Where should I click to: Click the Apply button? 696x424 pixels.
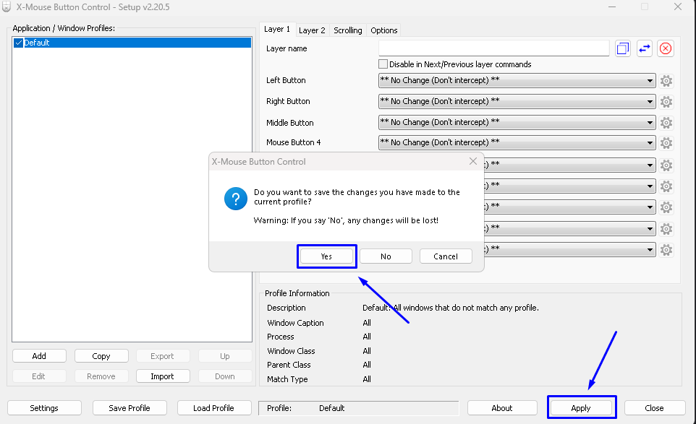coord(580,408)
